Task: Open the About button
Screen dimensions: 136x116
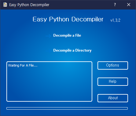Action: pyautogui.click(x=113, y=98)
